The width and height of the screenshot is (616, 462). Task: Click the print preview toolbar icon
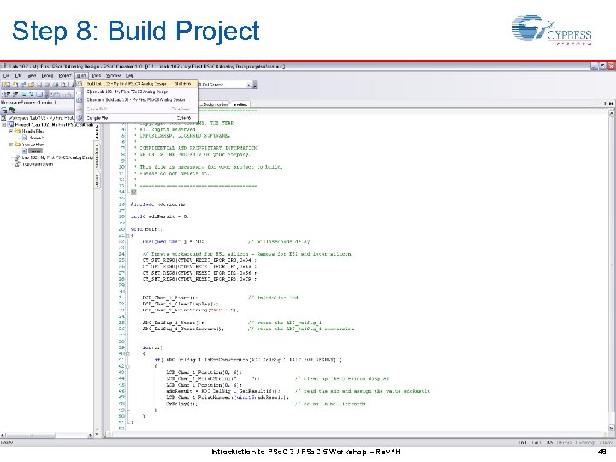[63, 85]
